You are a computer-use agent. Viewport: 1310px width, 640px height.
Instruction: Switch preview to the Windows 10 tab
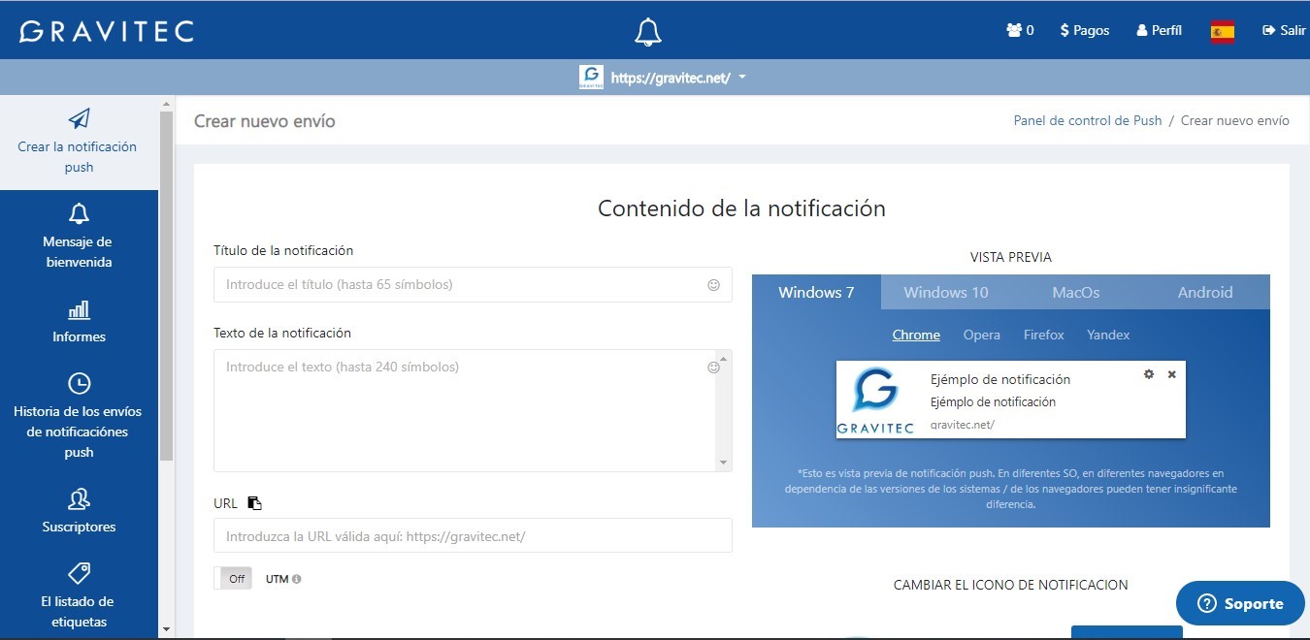coord(946,292)
